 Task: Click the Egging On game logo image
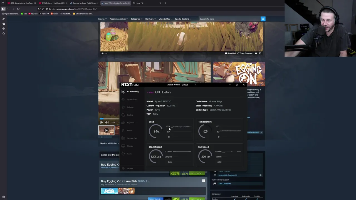tap(239, 74)
